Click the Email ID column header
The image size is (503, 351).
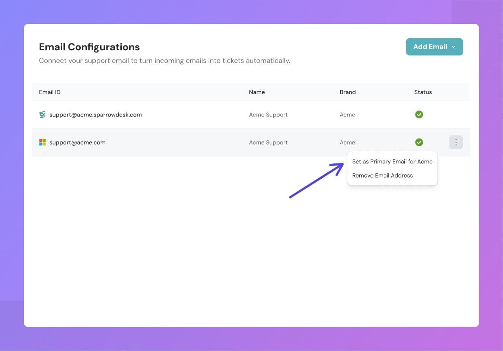(x=50, y=92)
